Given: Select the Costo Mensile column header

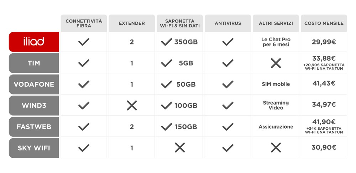Looking at the screenshot, I should (x=324, y=23).
